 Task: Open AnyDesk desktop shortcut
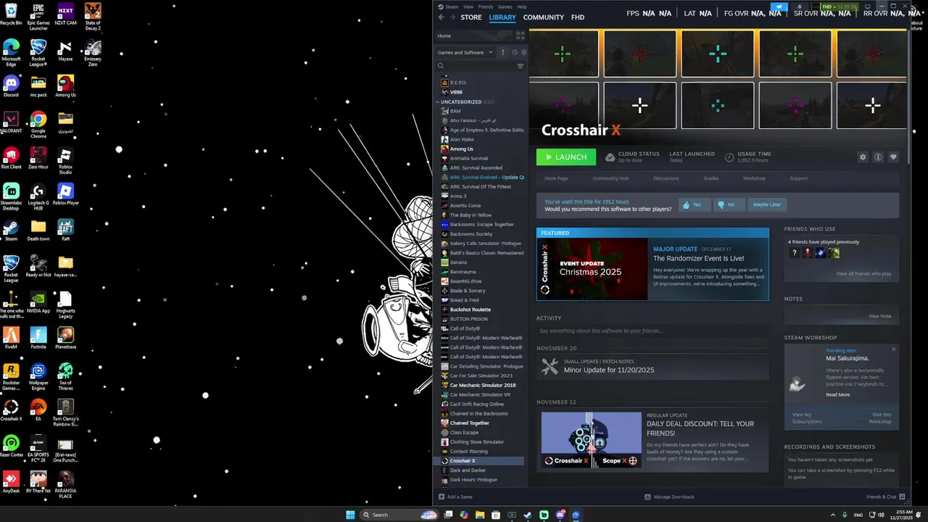pos(11,482)
